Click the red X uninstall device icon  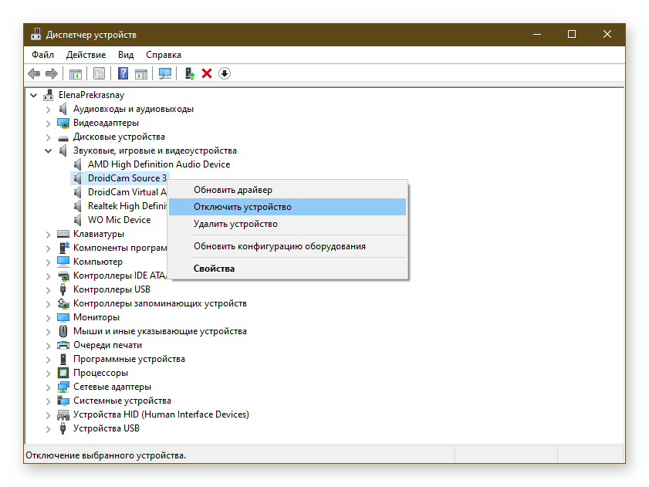(207, 74)
